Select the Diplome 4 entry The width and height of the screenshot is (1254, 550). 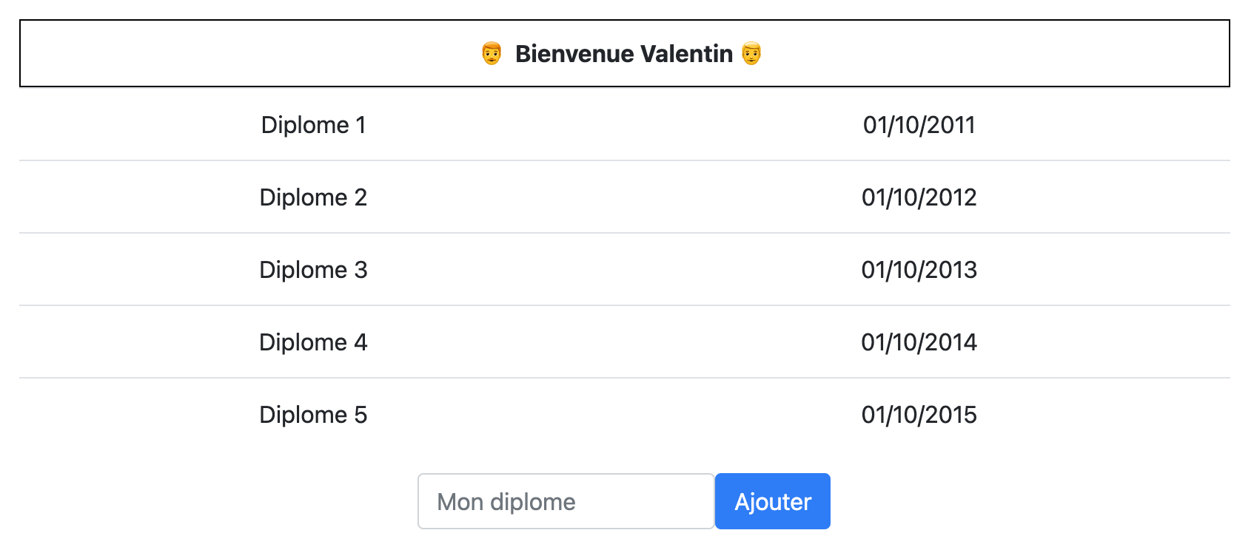[x=313, y=342]
